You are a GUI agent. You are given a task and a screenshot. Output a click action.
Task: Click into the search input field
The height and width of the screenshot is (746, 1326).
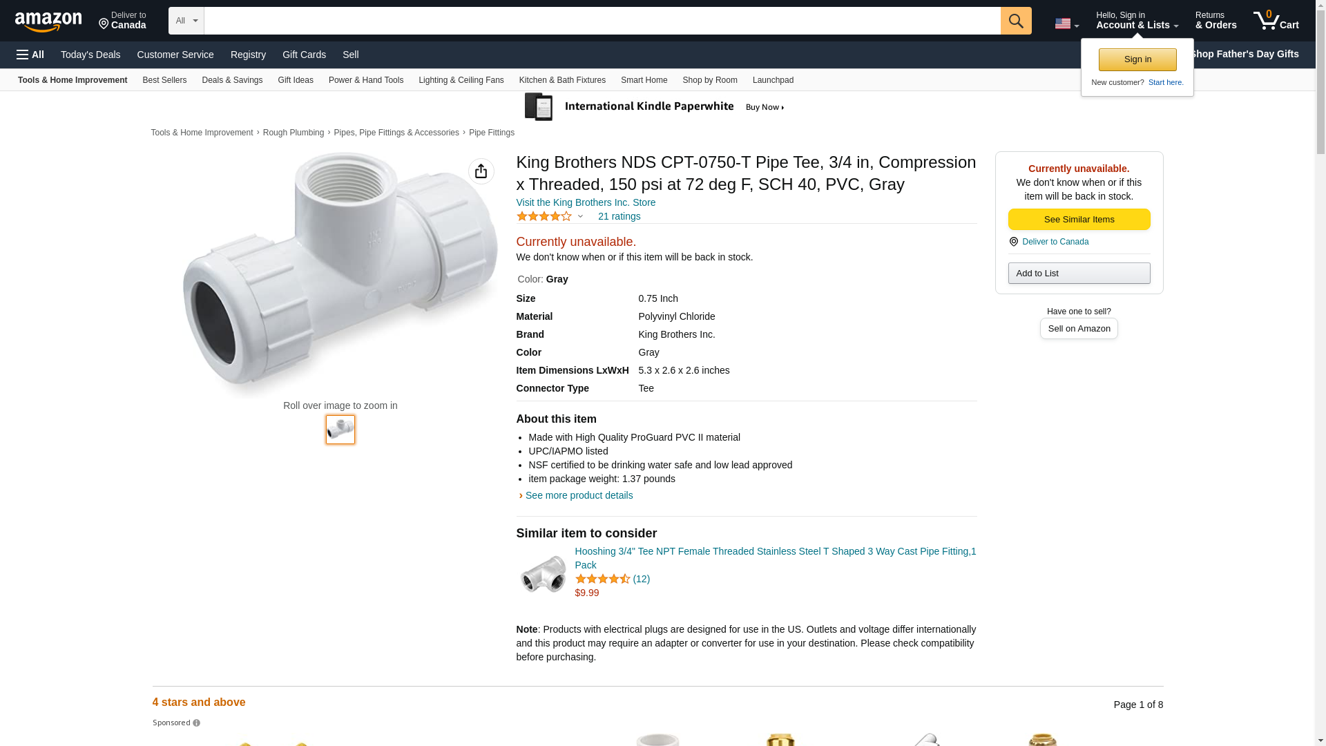[602, 21]
